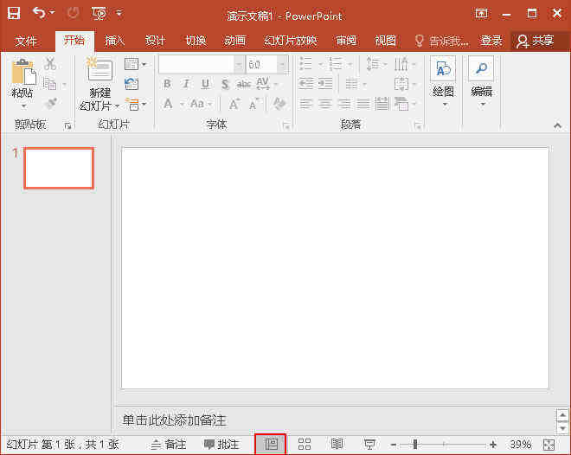The height and width of the screenshot is (455, 571).
Task: Switch to the 切换 tab
Action: pos(196,41)
